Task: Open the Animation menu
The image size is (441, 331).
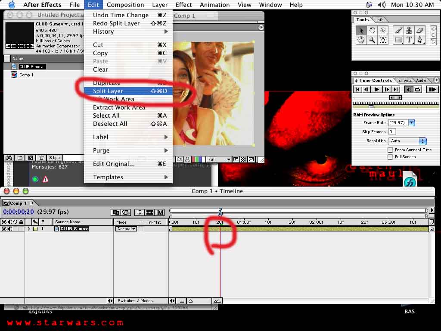Action: (214, 5)
